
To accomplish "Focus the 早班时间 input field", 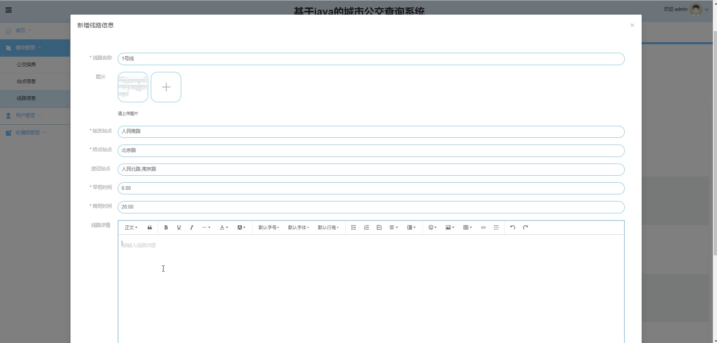I will (x=371, y=188).
